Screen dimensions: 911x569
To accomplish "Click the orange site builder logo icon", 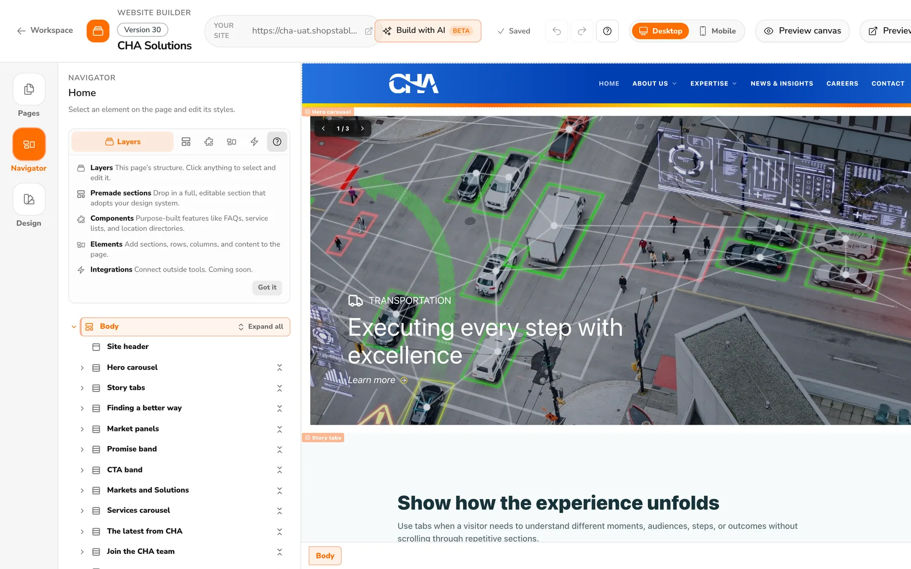I will coord(98,31).
